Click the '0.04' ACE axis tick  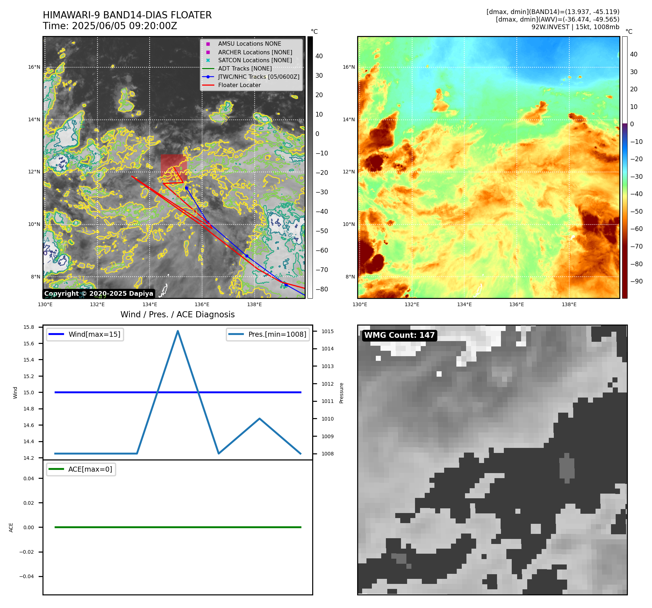(29, 478)
